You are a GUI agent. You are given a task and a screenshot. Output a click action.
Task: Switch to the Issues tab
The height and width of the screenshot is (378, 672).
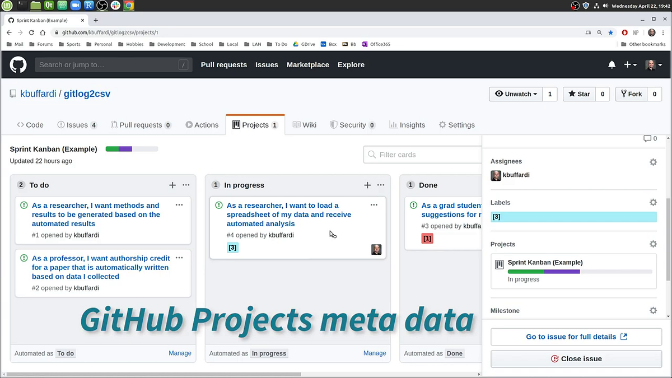coord(77,124)
